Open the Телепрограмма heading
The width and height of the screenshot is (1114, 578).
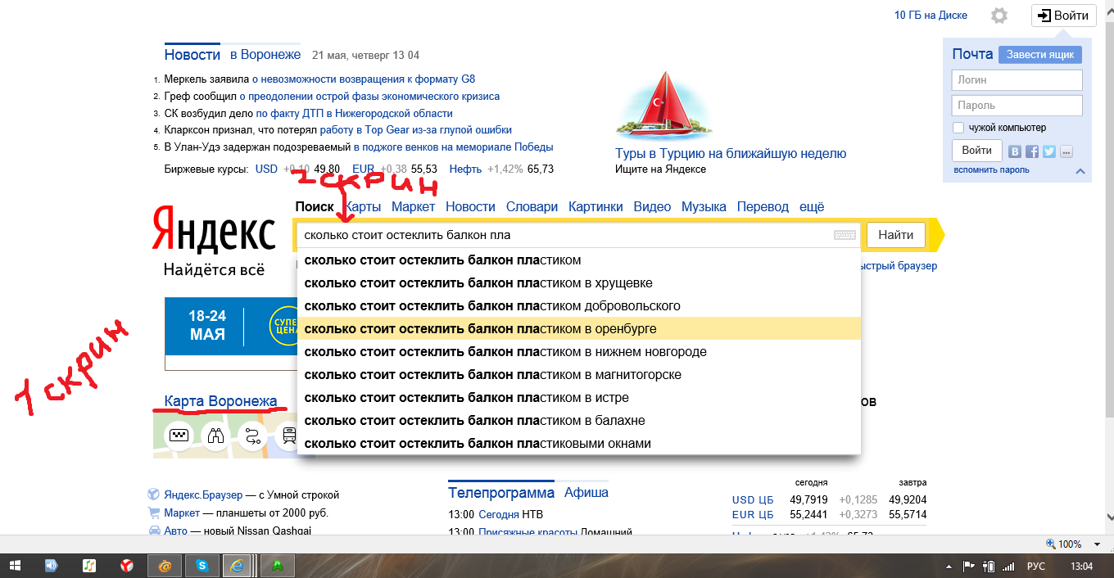pyautogui.click(x=501, y=492)
